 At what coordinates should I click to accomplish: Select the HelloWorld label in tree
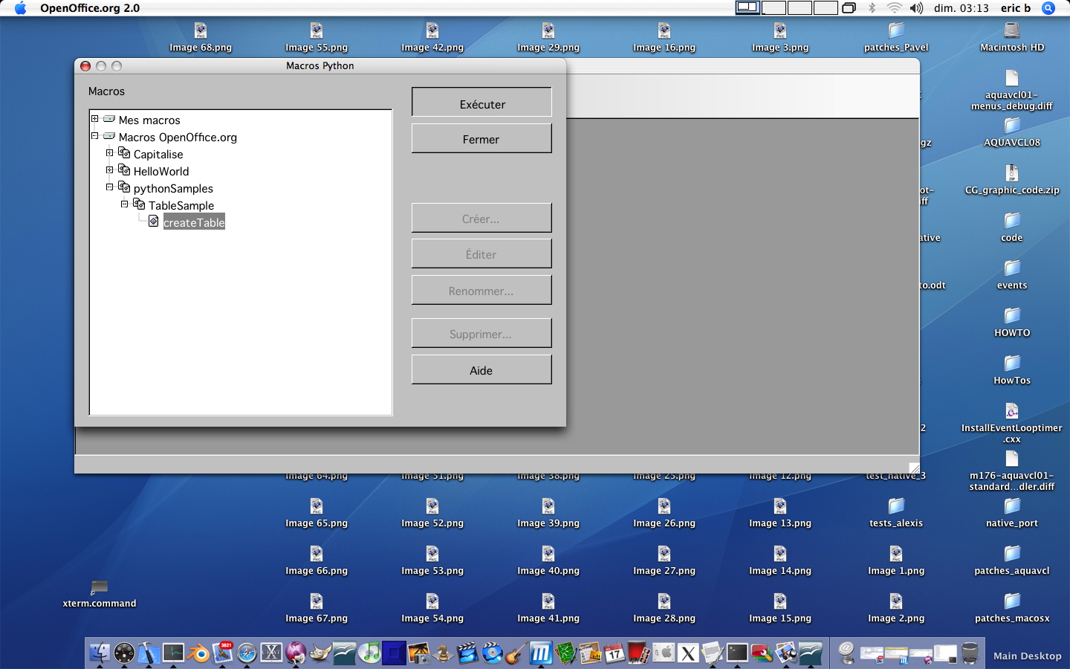(x=161, y=171)
